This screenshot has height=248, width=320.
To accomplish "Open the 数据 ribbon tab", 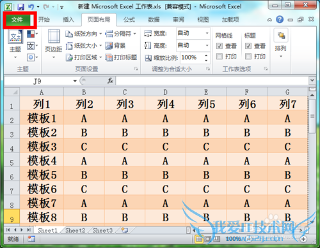I will click(x=154, y=20).
